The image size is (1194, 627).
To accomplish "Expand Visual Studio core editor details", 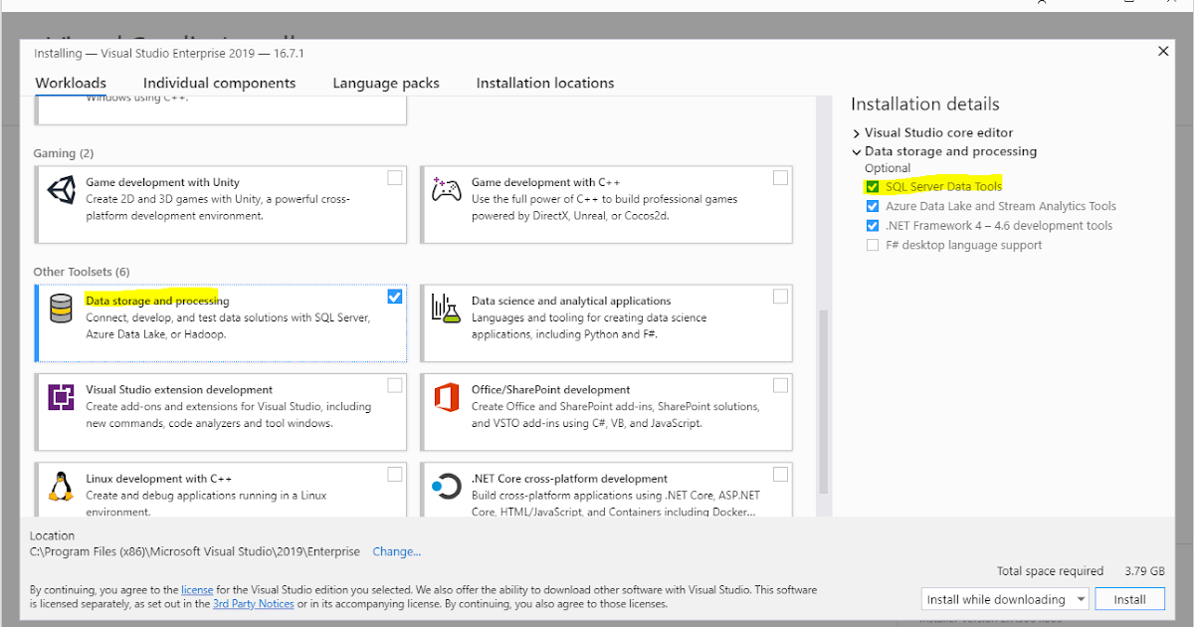I will [x=856, y=132].
